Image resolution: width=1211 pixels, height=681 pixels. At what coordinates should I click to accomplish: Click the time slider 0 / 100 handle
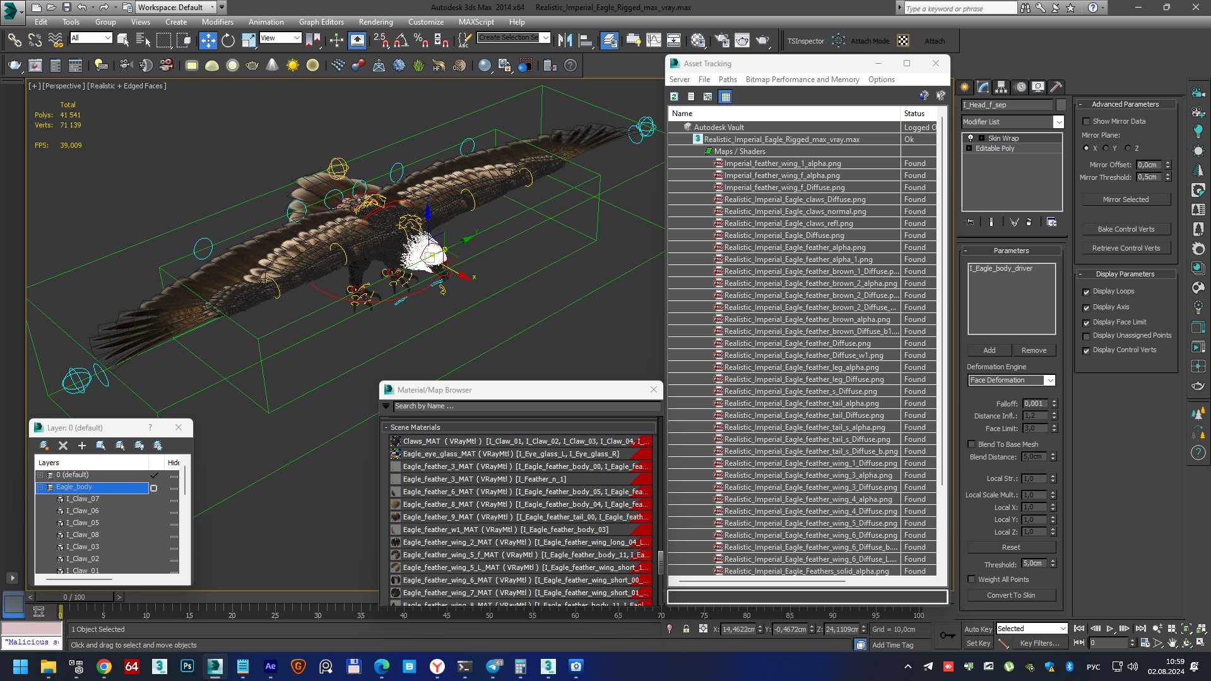point(74,597)
